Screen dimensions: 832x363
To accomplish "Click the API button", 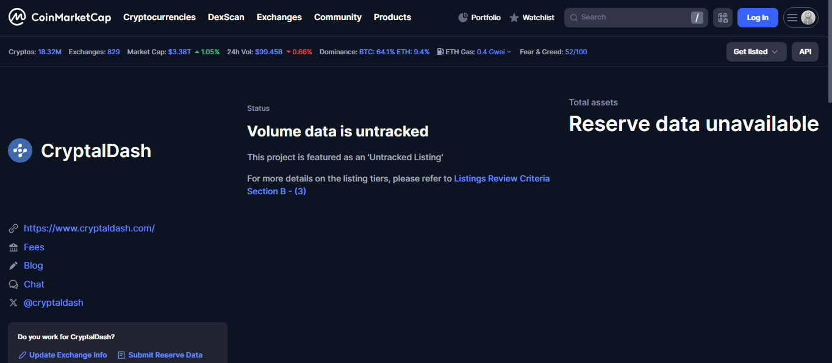I will click(x=805, y=52).
